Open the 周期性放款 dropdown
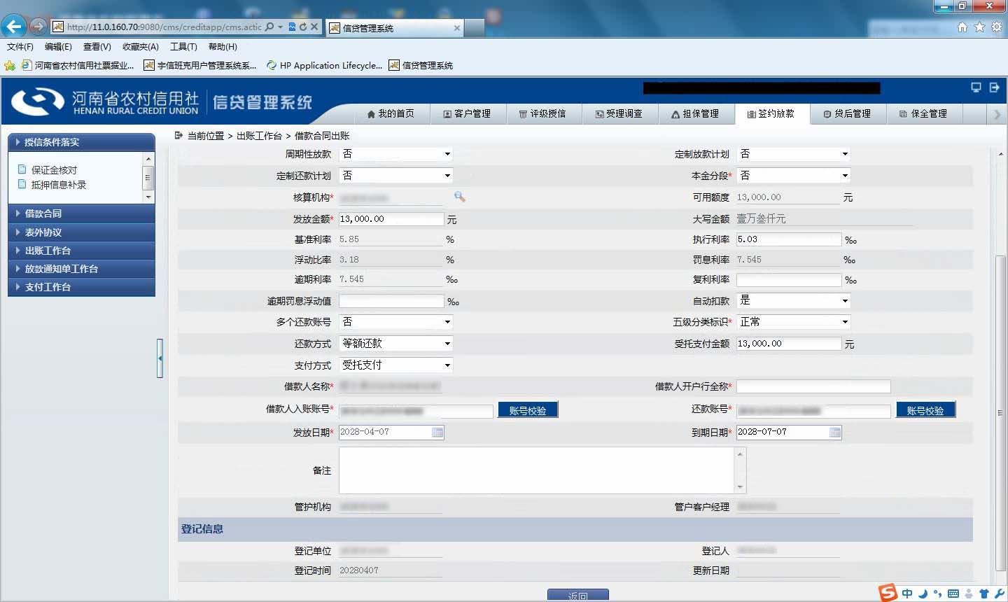Viewport: 1008px width, 602px height. click(x=395, y=154)
